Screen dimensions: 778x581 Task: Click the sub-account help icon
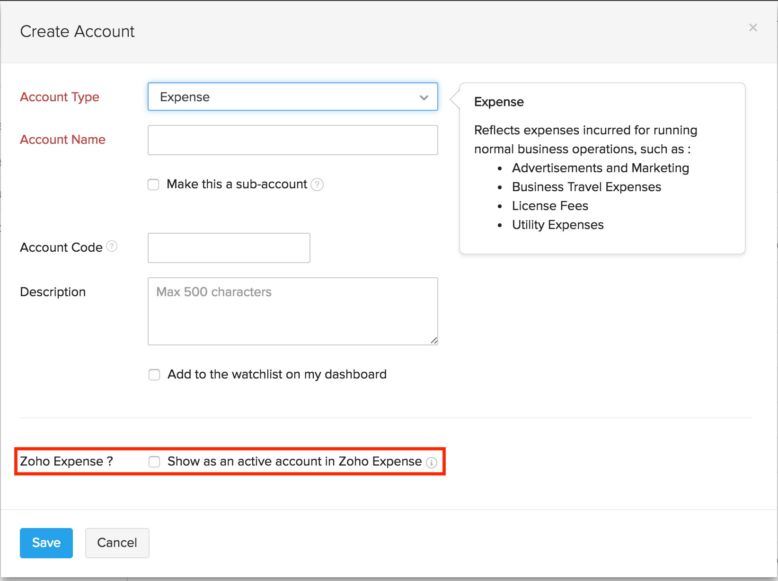point(317,185)
